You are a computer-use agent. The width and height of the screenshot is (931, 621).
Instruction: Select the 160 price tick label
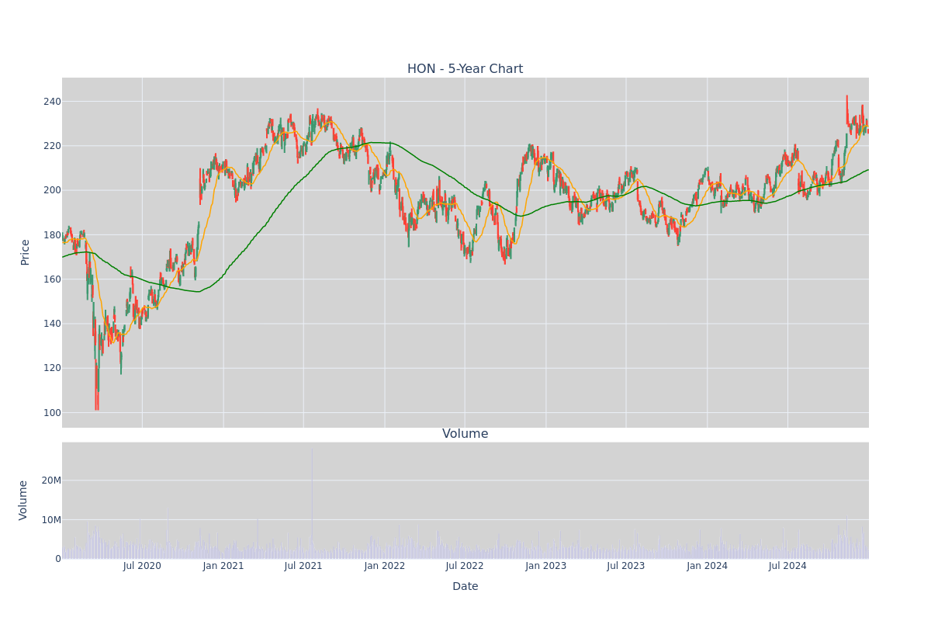52,279
